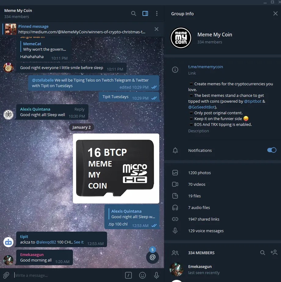
Task: Open the t.me/mememycoin group link
Action: pyautogui.click(x=205, y=67)
